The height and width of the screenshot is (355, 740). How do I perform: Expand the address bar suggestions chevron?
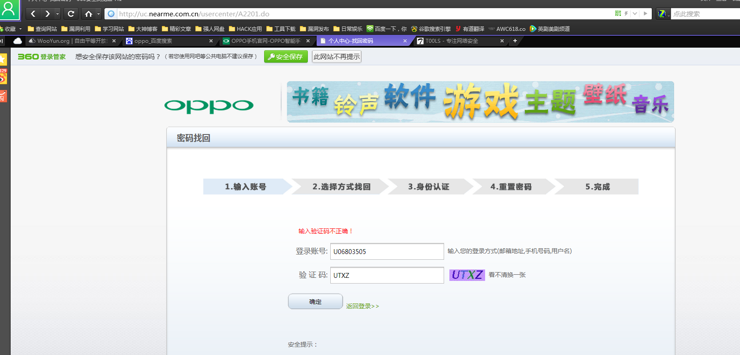point(635,14)
